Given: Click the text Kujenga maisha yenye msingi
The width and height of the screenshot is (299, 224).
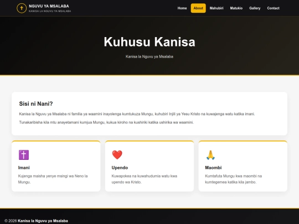Looking at the screenshot, I should (53, 179).
